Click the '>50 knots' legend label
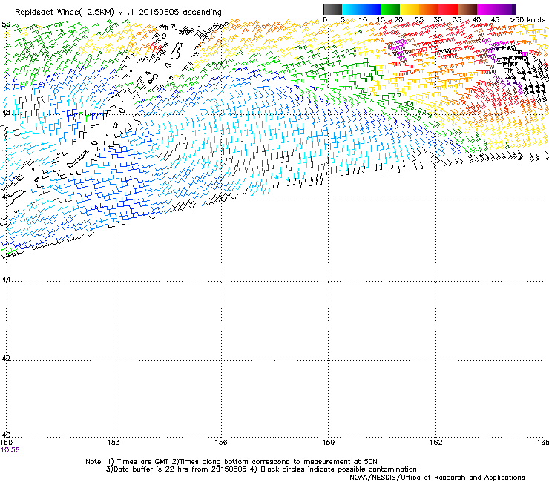 [x=527, y=20]
